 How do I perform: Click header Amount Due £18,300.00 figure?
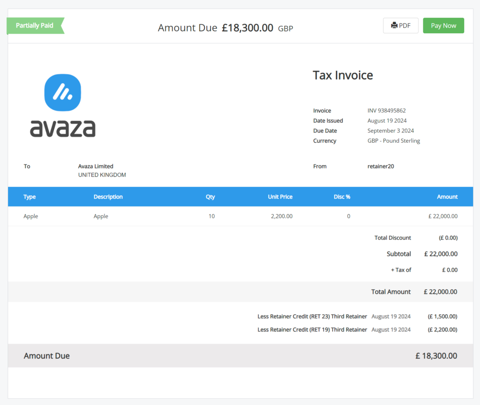tap(247, 28)
